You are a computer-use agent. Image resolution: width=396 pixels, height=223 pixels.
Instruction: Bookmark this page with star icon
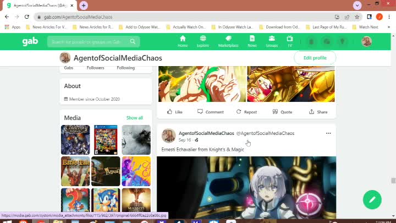pos(357,17)
